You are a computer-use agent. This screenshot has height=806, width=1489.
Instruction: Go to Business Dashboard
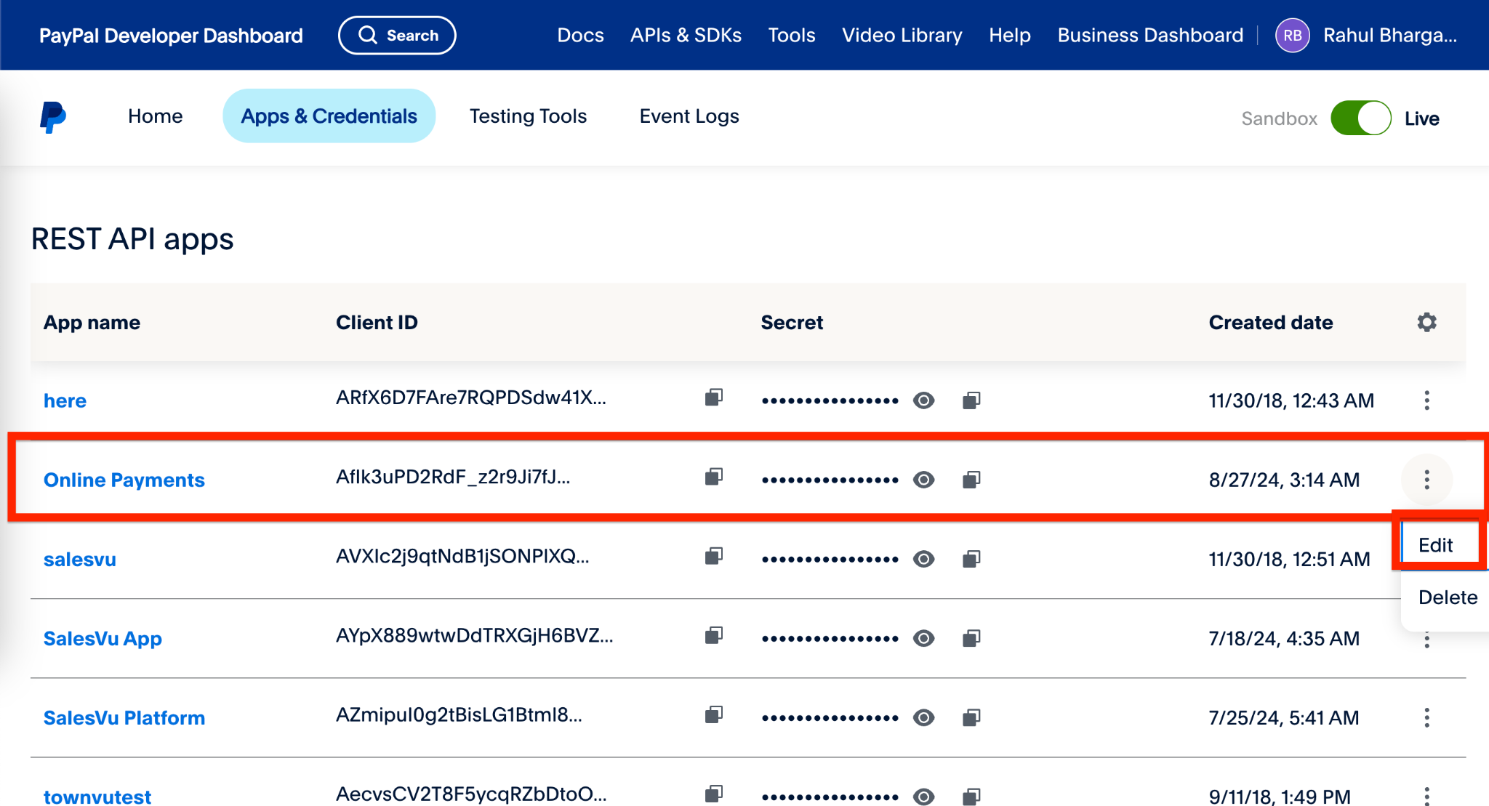pyautogui.click(x=1150, y=36)
